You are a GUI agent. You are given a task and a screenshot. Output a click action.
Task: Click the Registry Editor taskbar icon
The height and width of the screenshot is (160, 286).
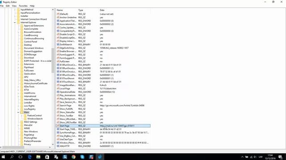(x=100, y=157)
